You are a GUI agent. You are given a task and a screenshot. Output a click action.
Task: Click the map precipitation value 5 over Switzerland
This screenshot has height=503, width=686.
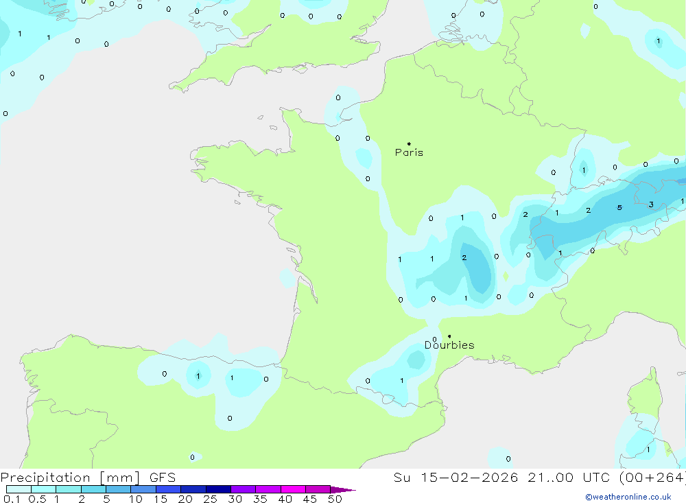tap(619, 207)
